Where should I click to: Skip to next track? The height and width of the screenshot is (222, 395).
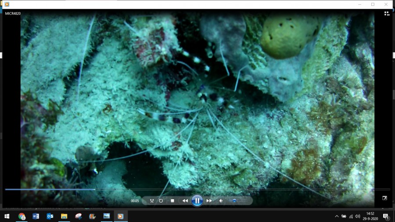click(209, 201)
